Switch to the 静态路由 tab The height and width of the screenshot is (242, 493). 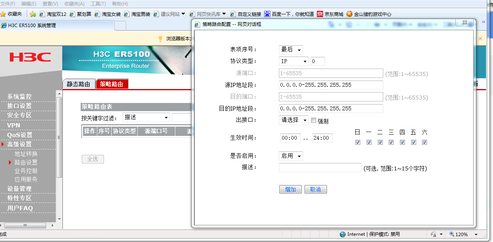pos(79,84)
